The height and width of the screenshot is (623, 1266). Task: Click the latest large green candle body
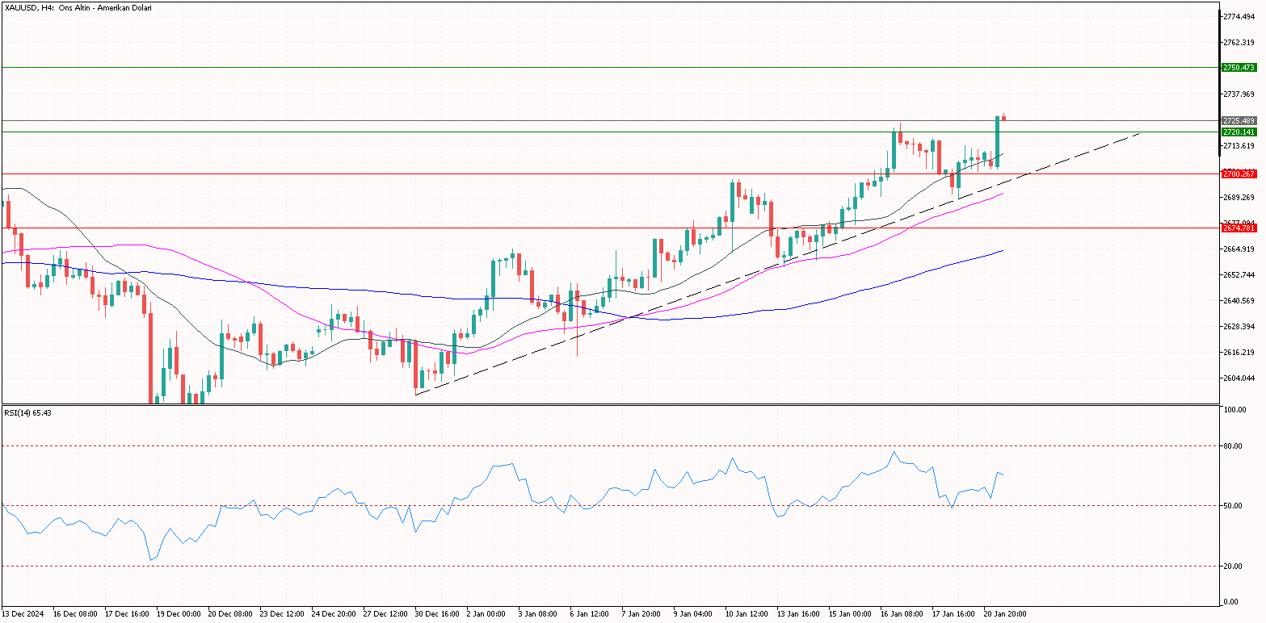998,142
